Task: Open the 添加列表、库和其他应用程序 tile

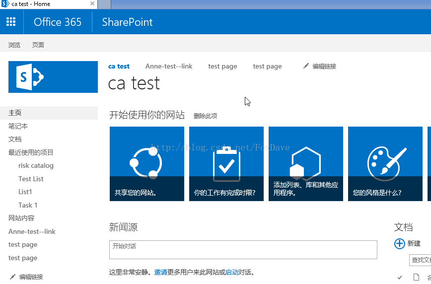Action: tap(306, 164)
